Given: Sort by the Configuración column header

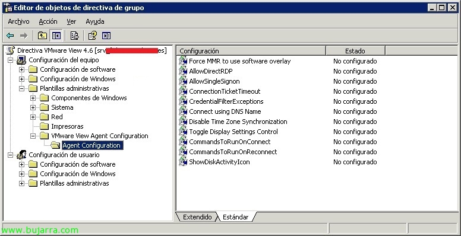Looking at the screenshot, I should [251, 51].
